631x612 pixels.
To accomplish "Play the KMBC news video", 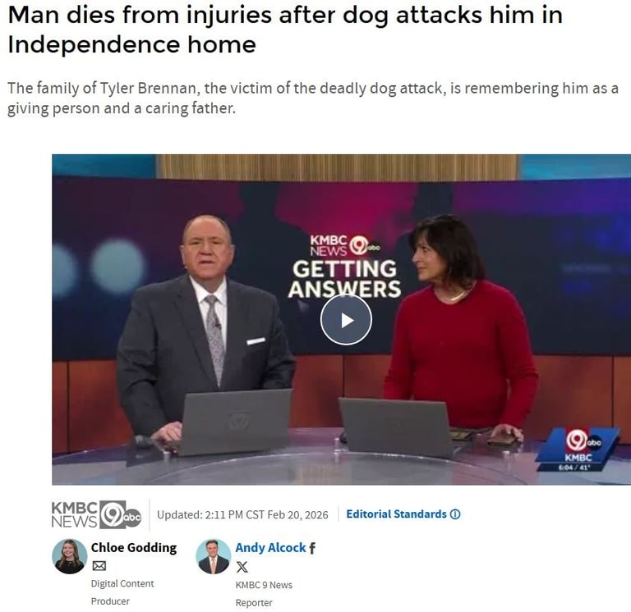I will (346, 320).
